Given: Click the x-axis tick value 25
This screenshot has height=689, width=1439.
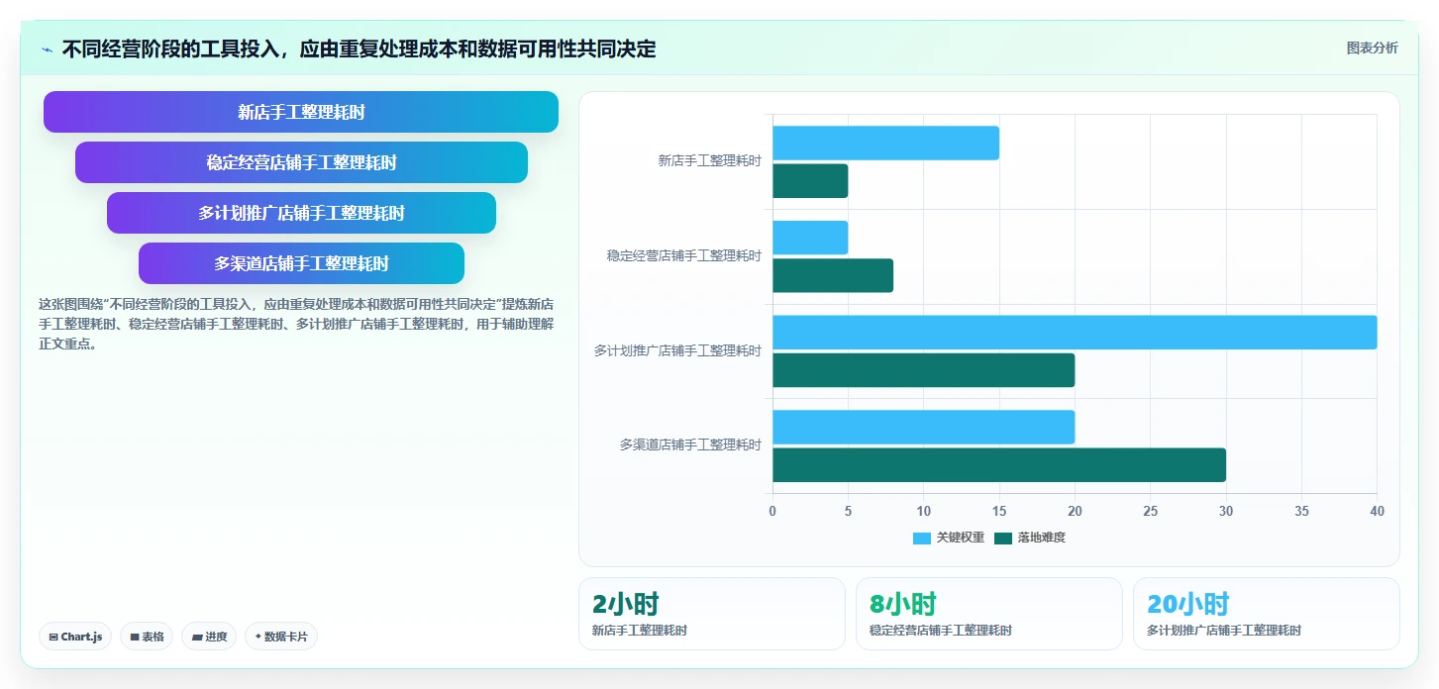Looking at the screenshot, I should [x=1150, y=511].
